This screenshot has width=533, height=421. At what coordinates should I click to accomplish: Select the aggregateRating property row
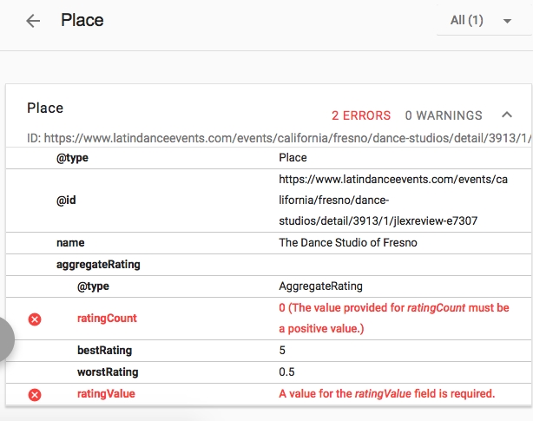(98, 264)
